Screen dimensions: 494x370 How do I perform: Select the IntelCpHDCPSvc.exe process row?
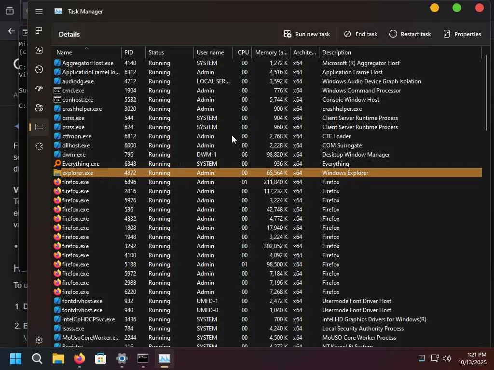pos(267,319)
